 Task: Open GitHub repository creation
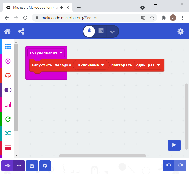pos(45,166)
